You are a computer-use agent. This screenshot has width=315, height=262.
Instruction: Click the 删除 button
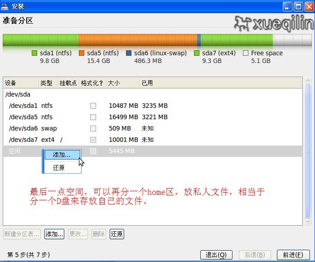[99, 234]
